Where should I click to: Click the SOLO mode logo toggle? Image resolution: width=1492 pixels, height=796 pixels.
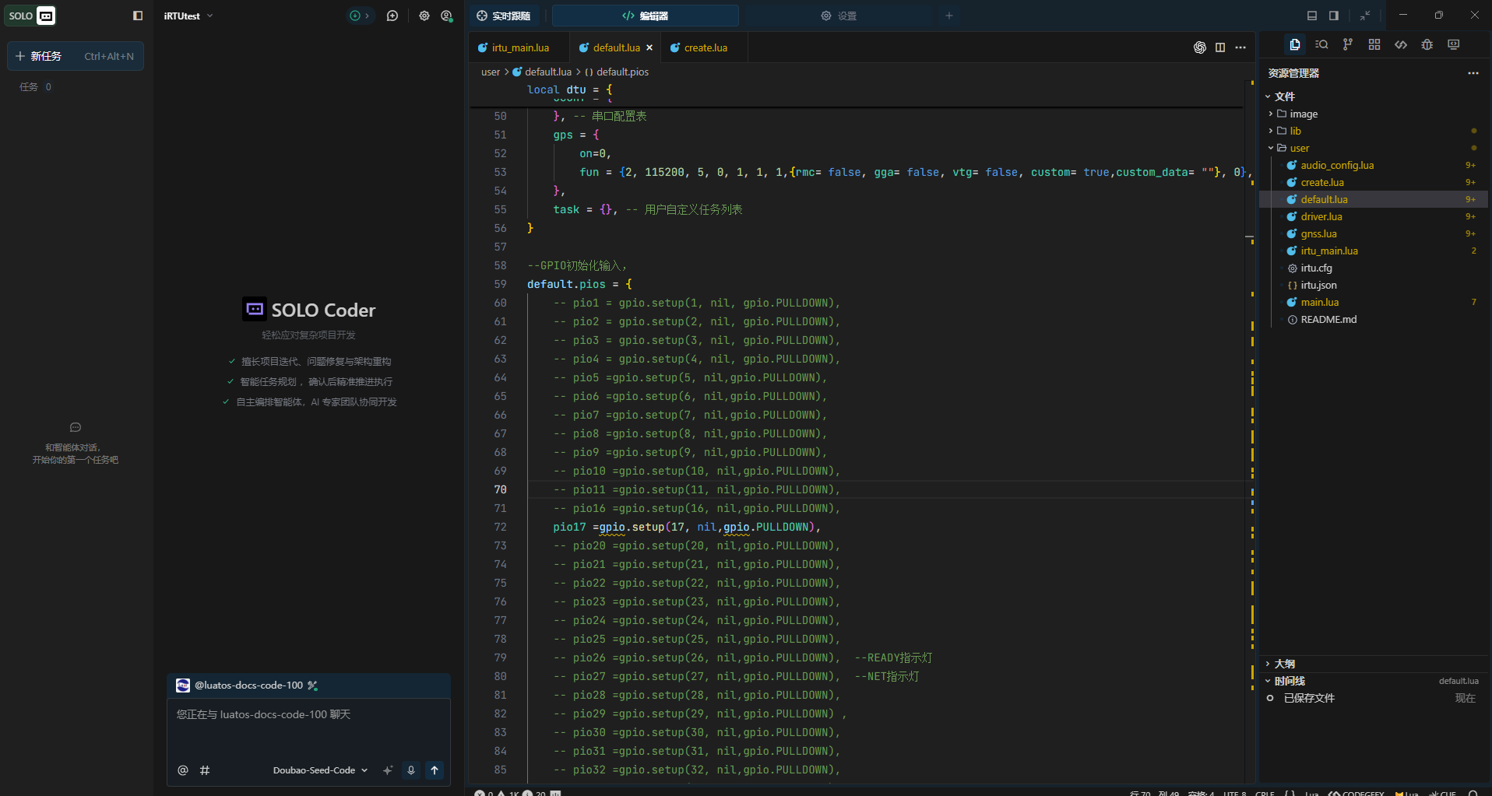pos(30,16)
